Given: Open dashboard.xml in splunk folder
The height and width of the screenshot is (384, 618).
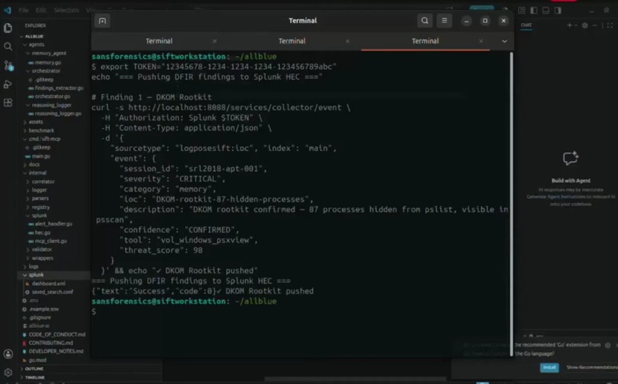Looking at the screenshot, I should (48, 284).
